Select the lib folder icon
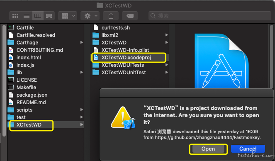The image size is (275, 161). click(11, 73)
